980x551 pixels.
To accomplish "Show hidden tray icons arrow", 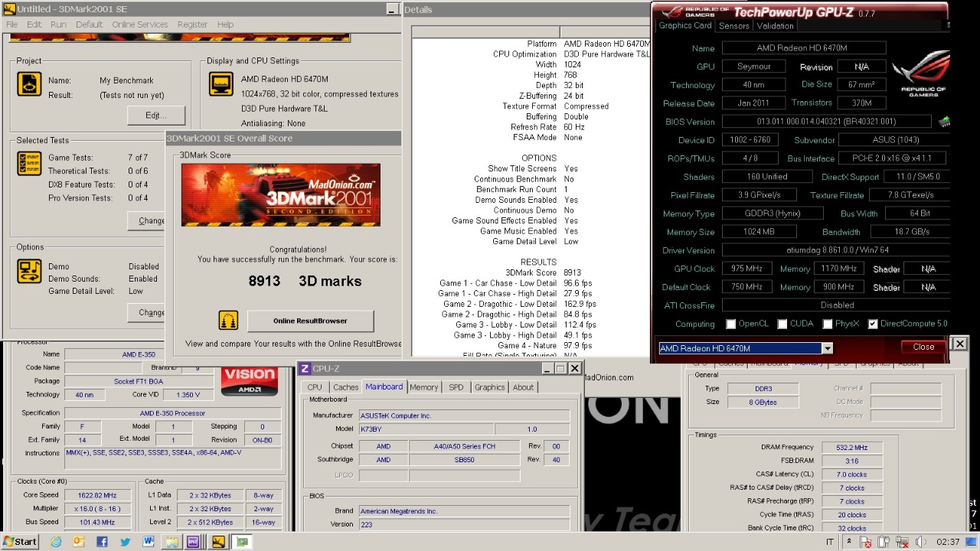I will [x=848, y=542].
